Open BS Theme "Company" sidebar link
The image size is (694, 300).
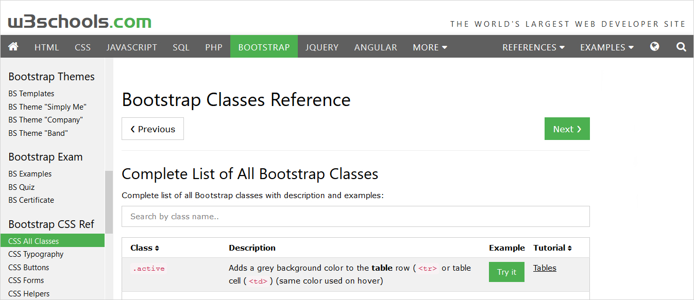(x=45, y=120)
